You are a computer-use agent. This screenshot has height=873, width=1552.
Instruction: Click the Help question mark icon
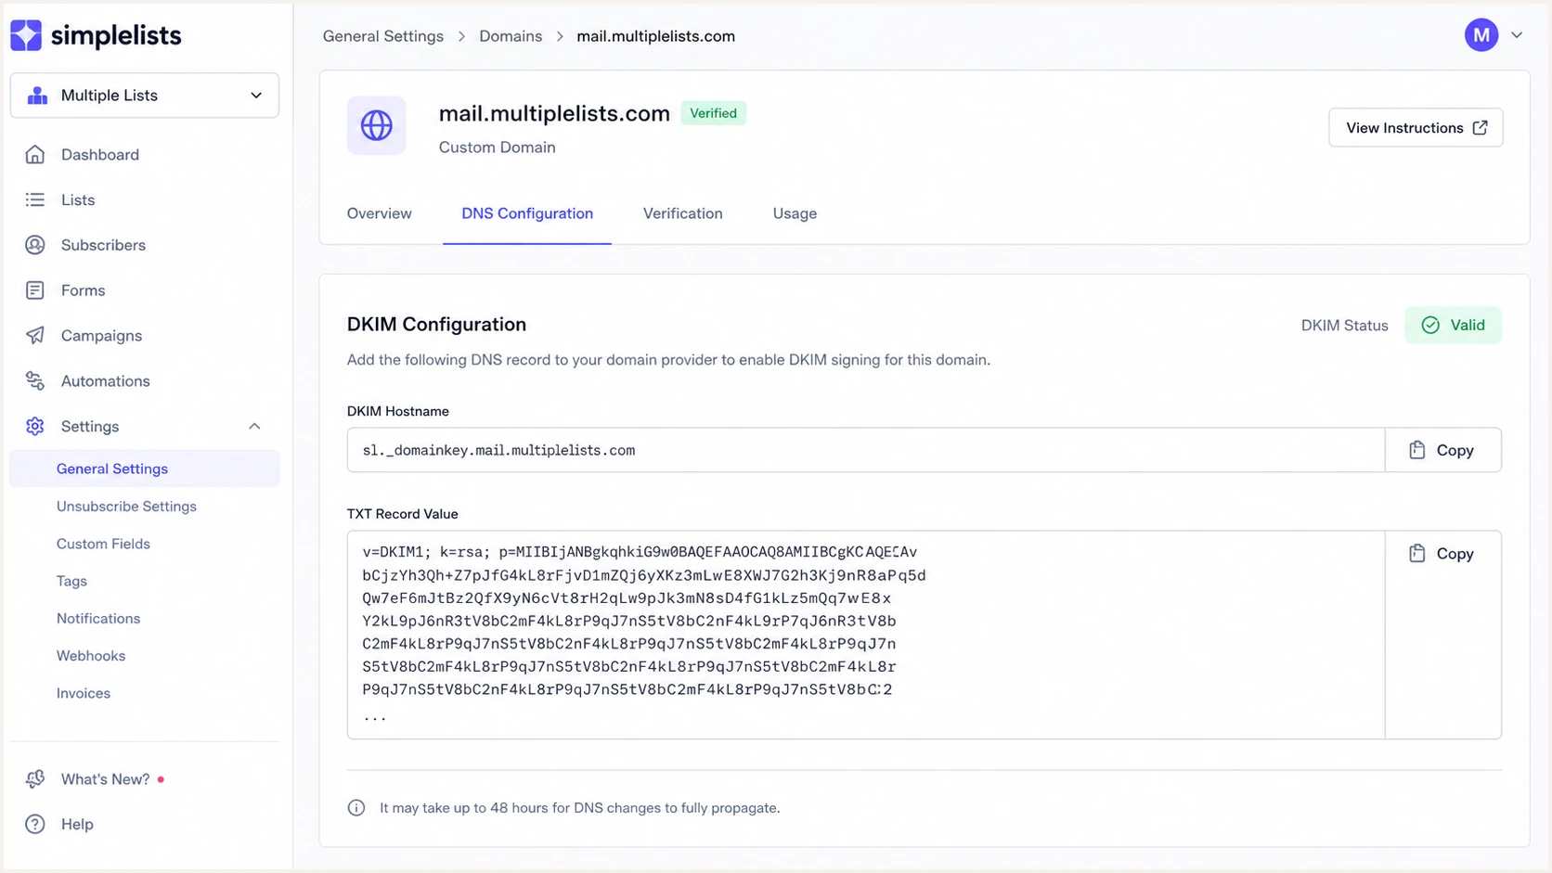coord(35,824)
